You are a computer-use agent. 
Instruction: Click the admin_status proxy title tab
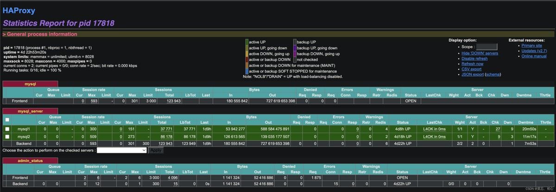pyautogui.click(x=30, y=160)
